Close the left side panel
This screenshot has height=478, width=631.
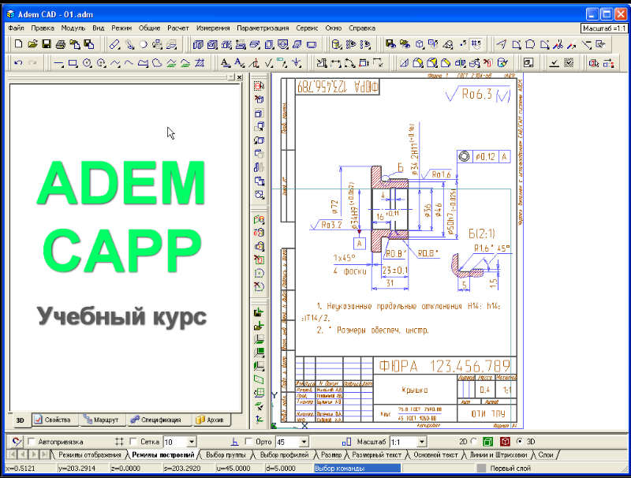[x=240, y=77]
